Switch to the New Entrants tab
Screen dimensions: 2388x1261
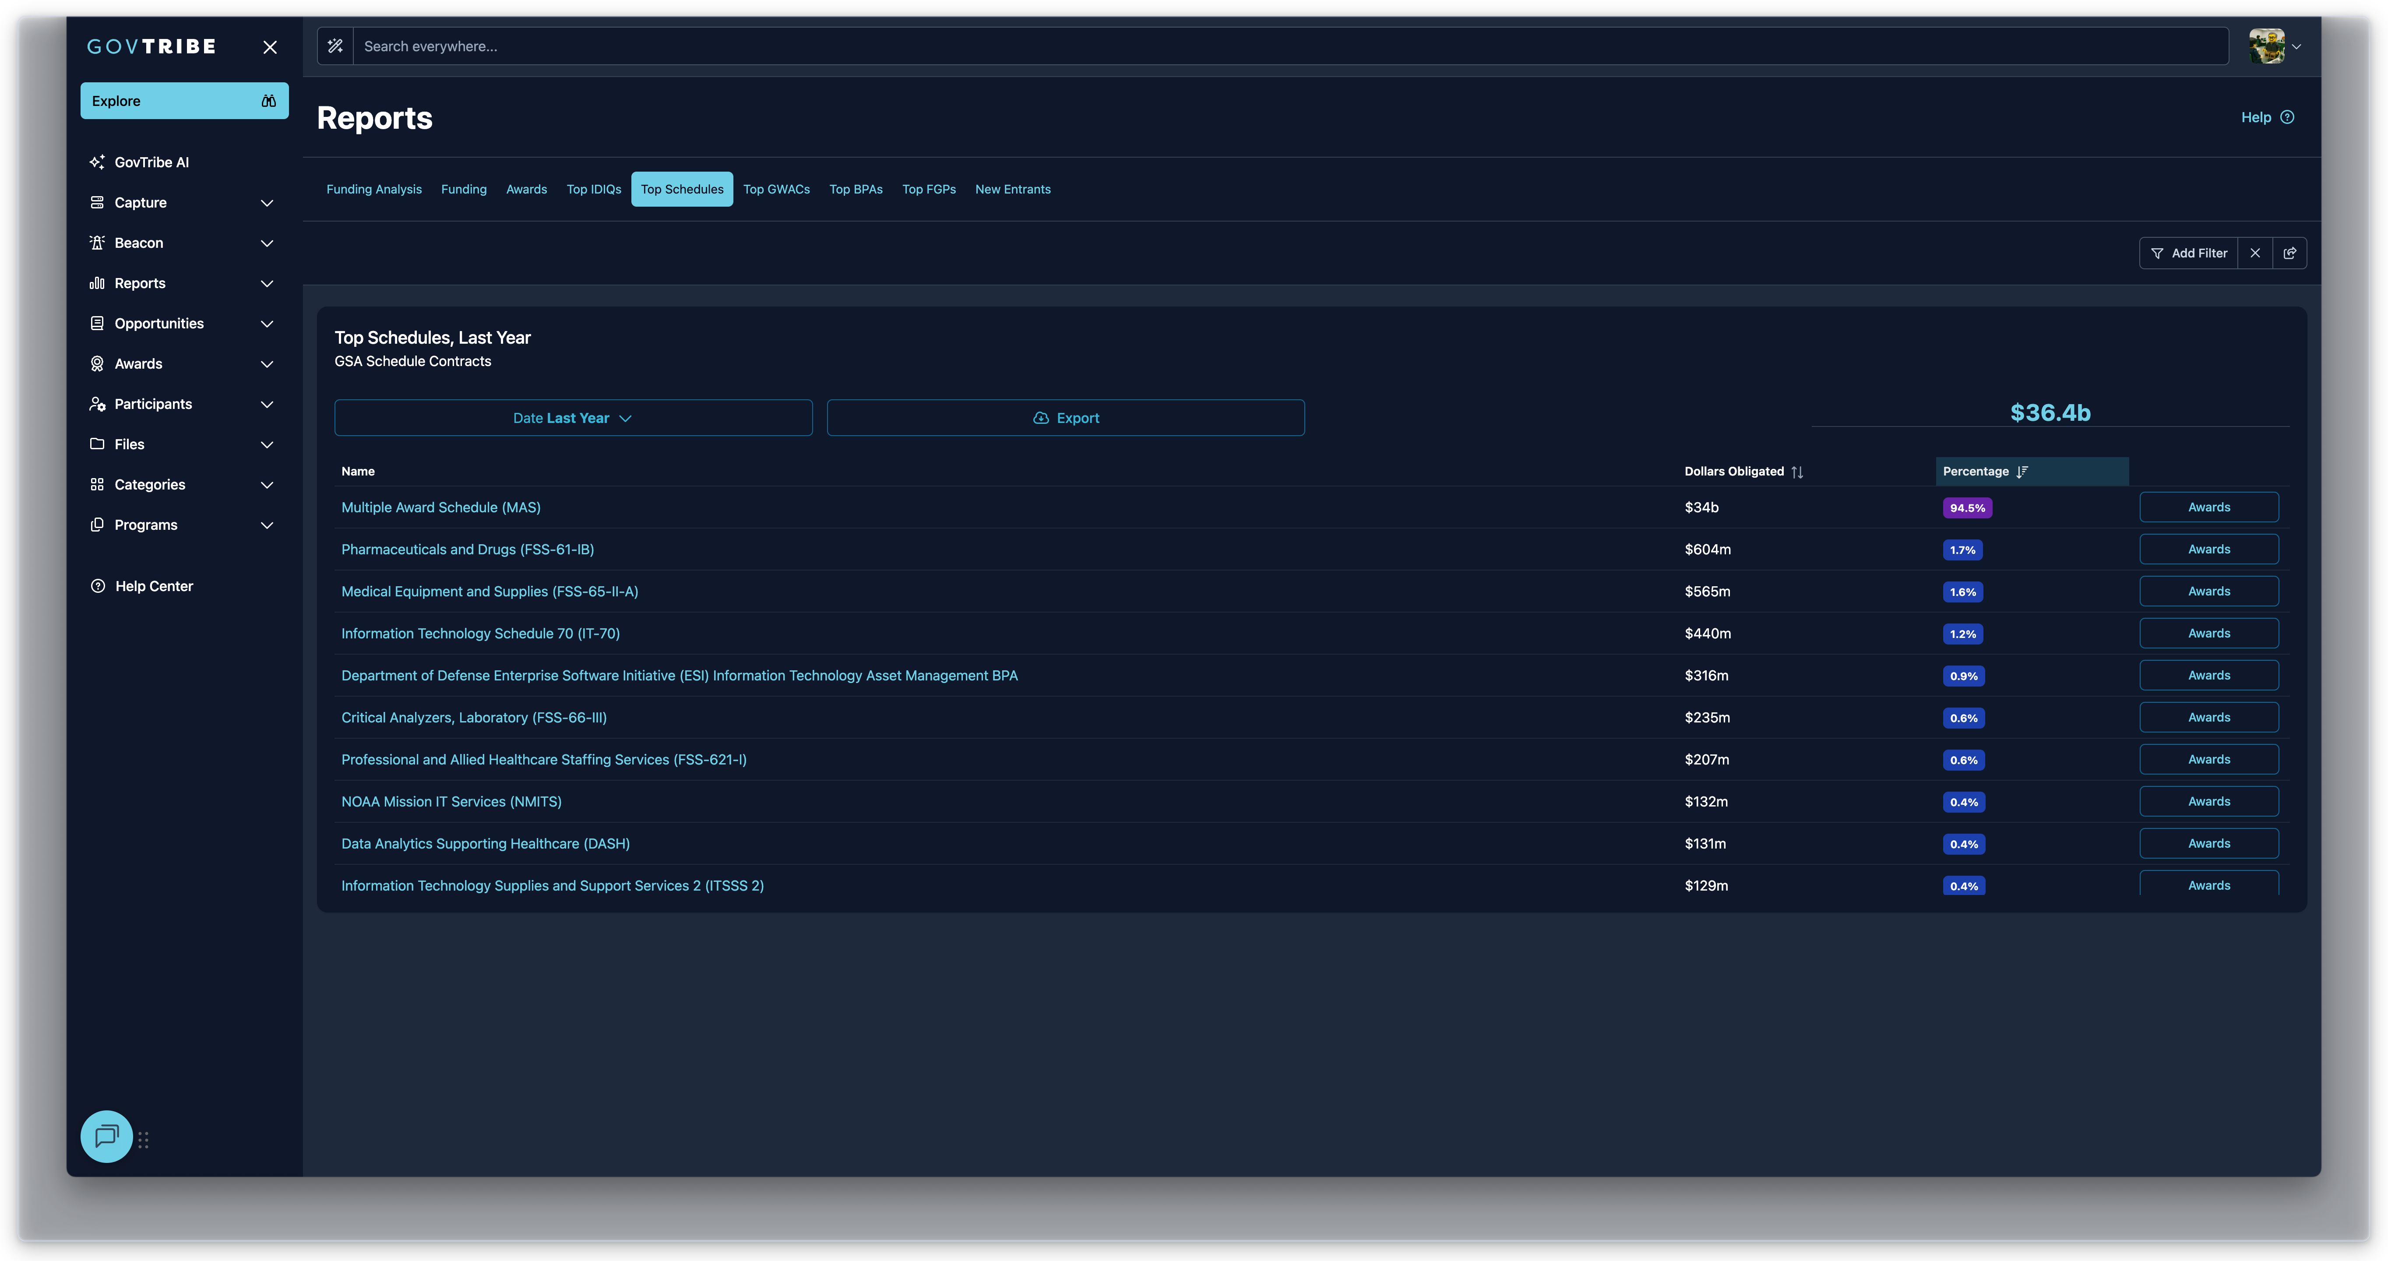[1013, 189]
